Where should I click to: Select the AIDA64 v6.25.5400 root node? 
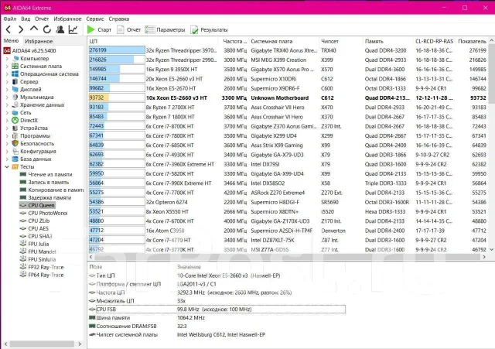pyautogui.click(x=29, y=50)
